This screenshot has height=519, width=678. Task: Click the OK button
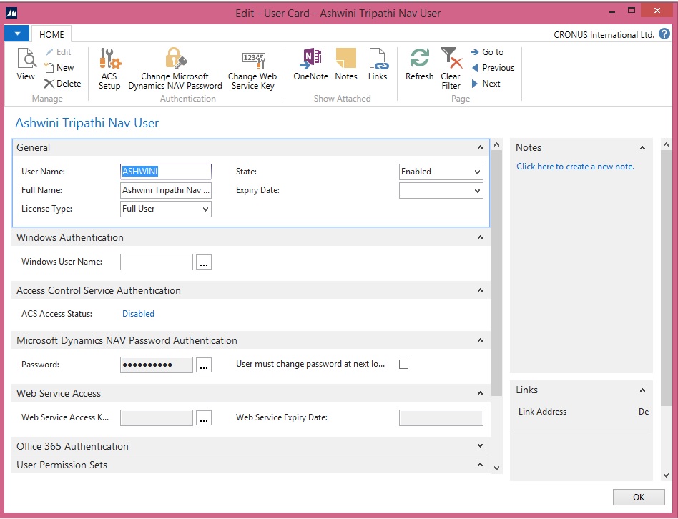(638, 498)
